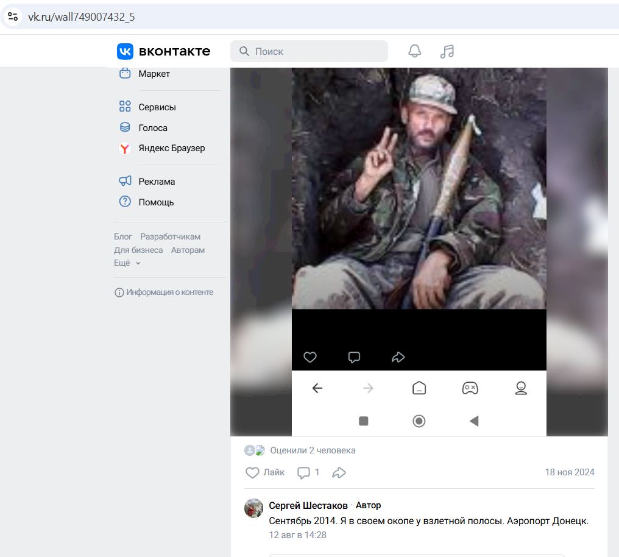
Task: Show who liked via Оценили 2 человека
Action: (313, 450)
